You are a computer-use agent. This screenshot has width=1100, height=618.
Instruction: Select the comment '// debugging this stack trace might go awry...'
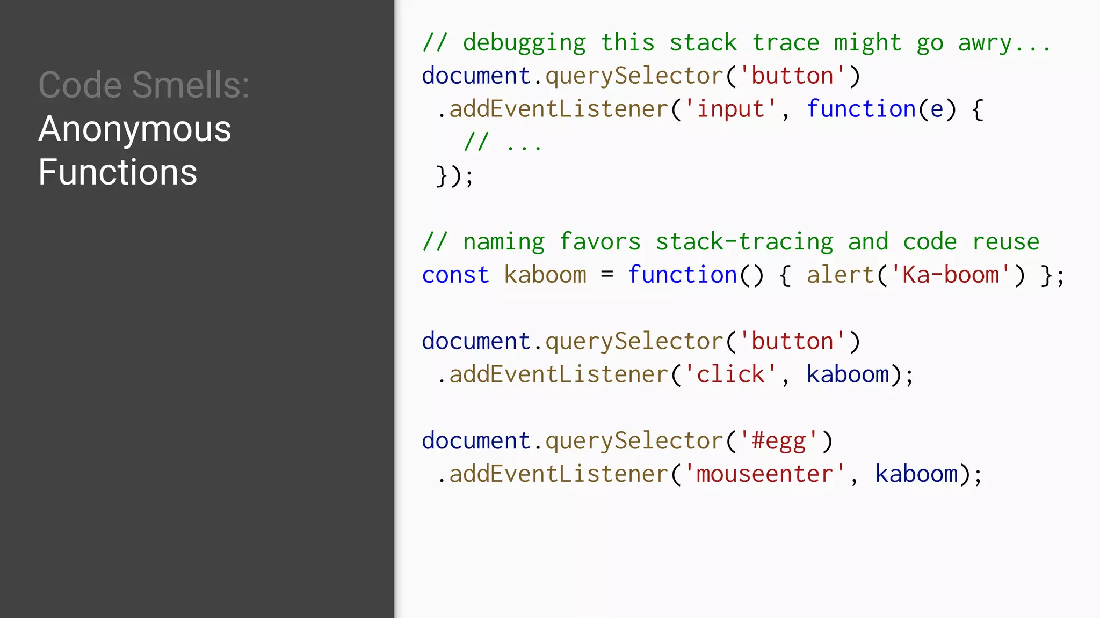[736, 43]
